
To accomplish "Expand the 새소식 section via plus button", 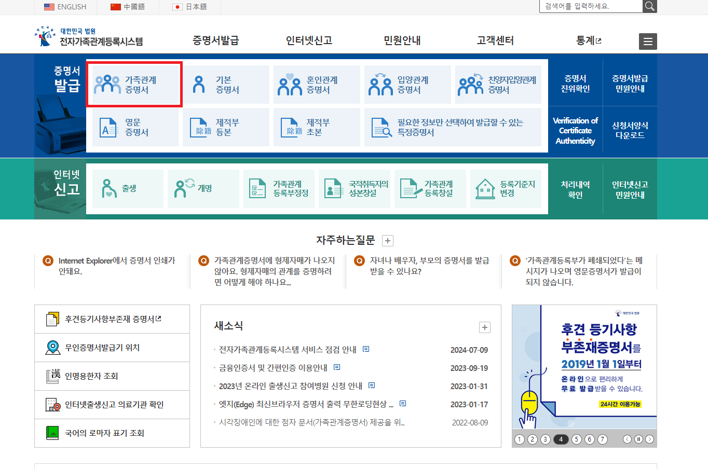I will click(x=485, y=327).
